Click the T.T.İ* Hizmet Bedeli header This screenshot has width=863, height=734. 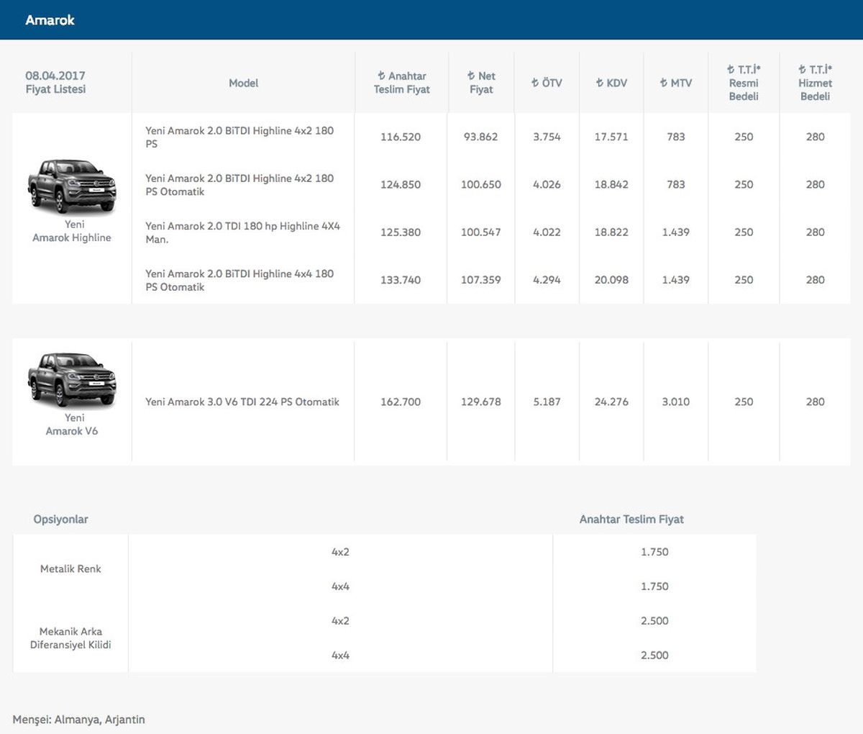coord(815,82)
